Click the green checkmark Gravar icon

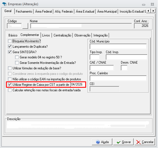tap(119, 142)
